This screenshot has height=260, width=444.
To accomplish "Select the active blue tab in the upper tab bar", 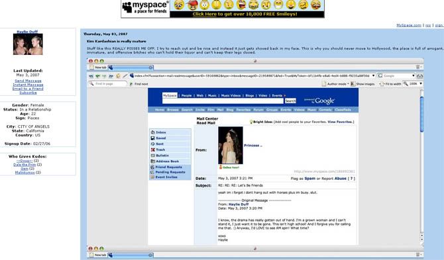I will pos(131,67).
